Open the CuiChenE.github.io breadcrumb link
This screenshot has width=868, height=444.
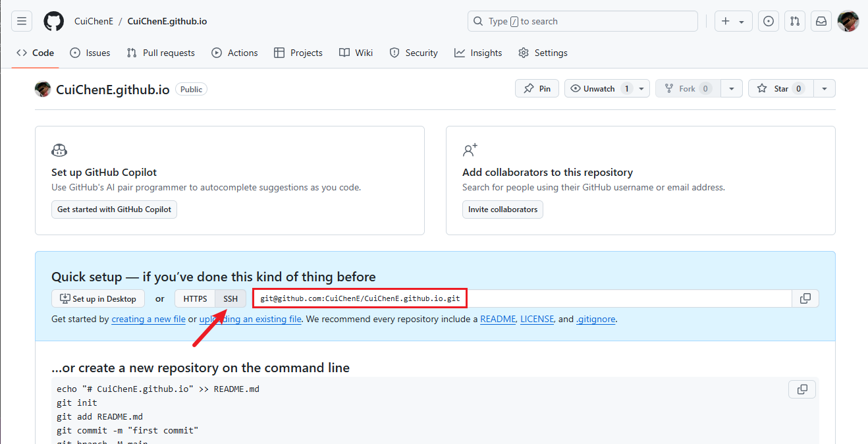click(167, 21)
